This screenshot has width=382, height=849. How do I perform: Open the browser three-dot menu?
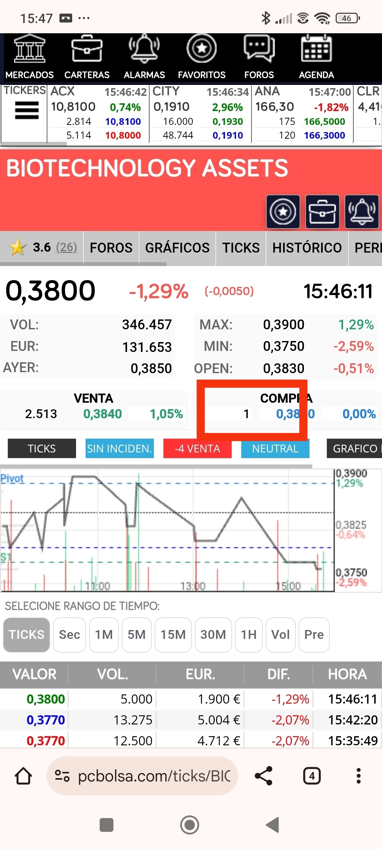(359, 776)
